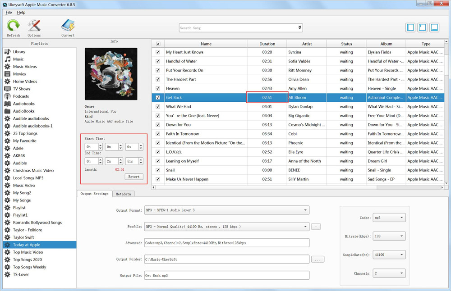
Task: Select the Make Us Never Happen row
Action: pyautogui.click(x=298, y=179)
